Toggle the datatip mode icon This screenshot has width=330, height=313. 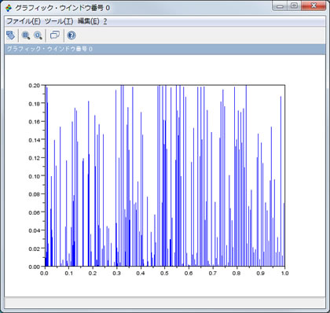click(55, 35)
